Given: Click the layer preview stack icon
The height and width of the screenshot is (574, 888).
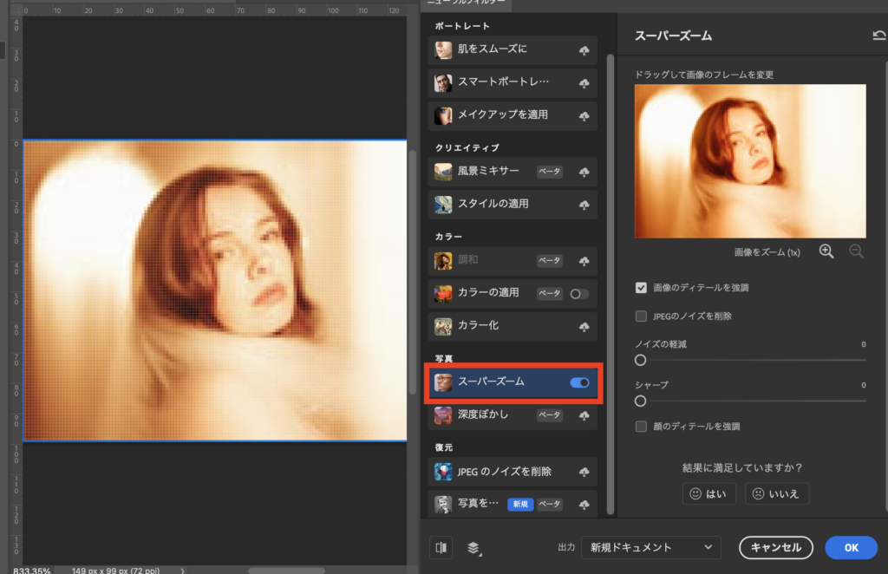Looking at the screenshot, I should (x=473, y=547).
